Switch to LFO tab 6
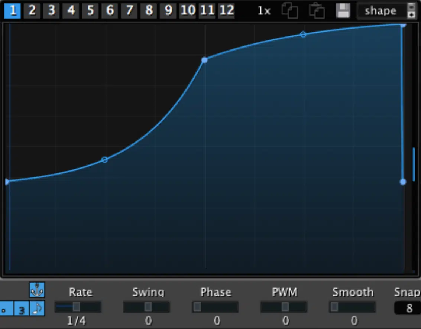421x329 pixels. [110, 11]
